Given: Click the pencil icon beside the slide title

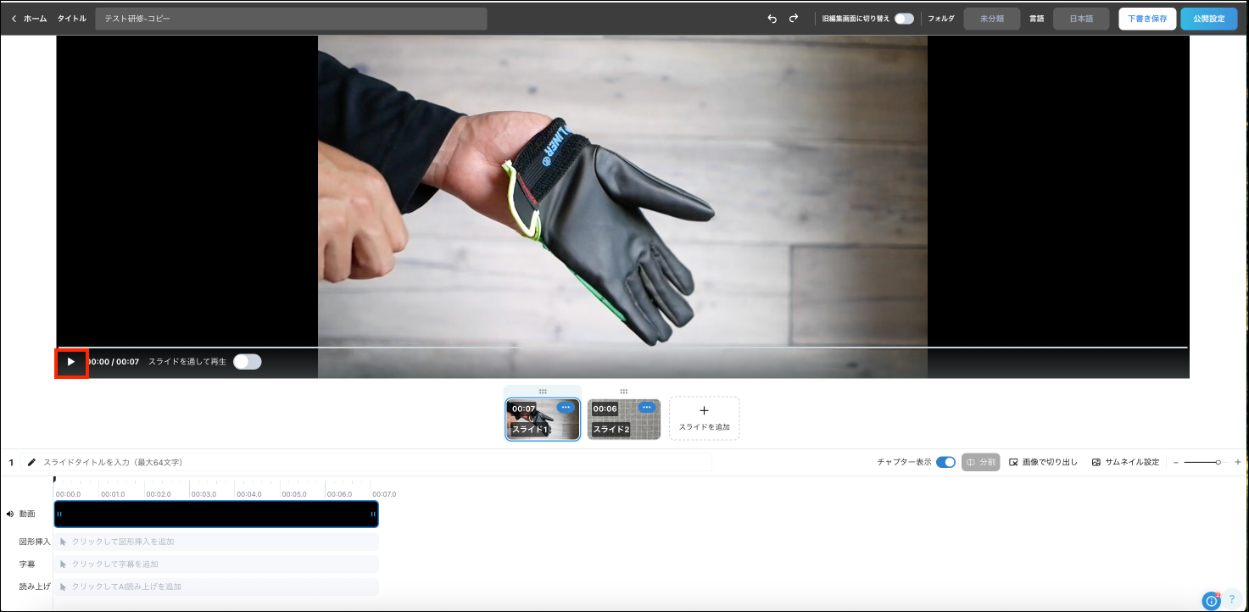Looking at the screenshot, I should tap(32, 462).
